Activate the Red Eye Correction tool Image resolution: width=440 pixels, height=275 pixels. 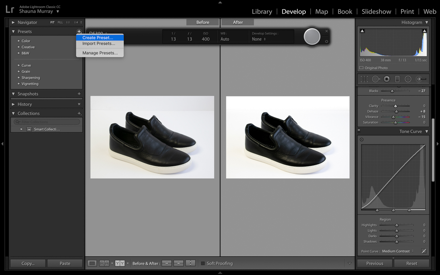point(386,79)
